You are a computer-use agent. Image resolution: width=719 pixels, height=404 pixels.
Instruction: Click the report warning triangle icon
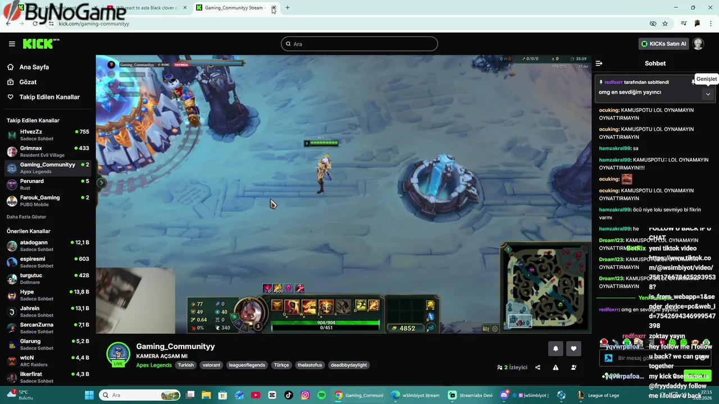(x=556, y=368)
